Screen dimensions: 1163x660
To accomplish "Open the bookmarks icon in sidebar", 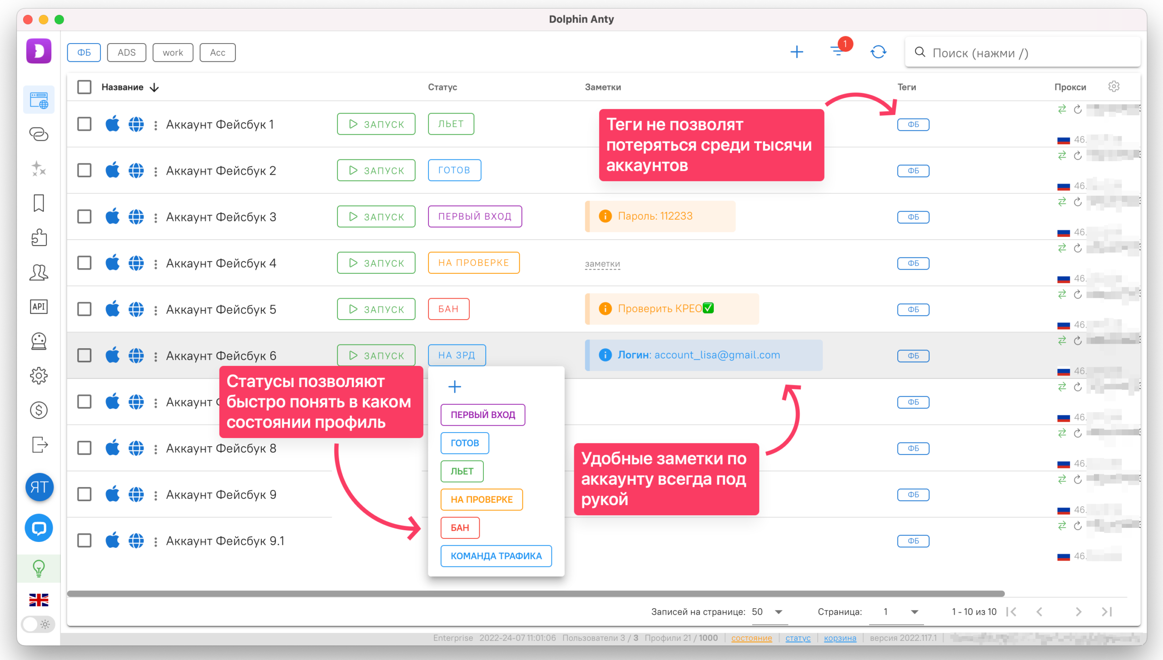I will click(x=39, y=203).
